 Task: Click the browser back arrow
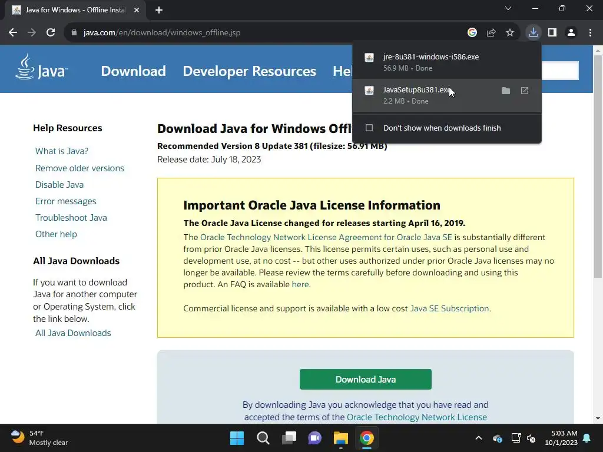[x=13, y=33]
